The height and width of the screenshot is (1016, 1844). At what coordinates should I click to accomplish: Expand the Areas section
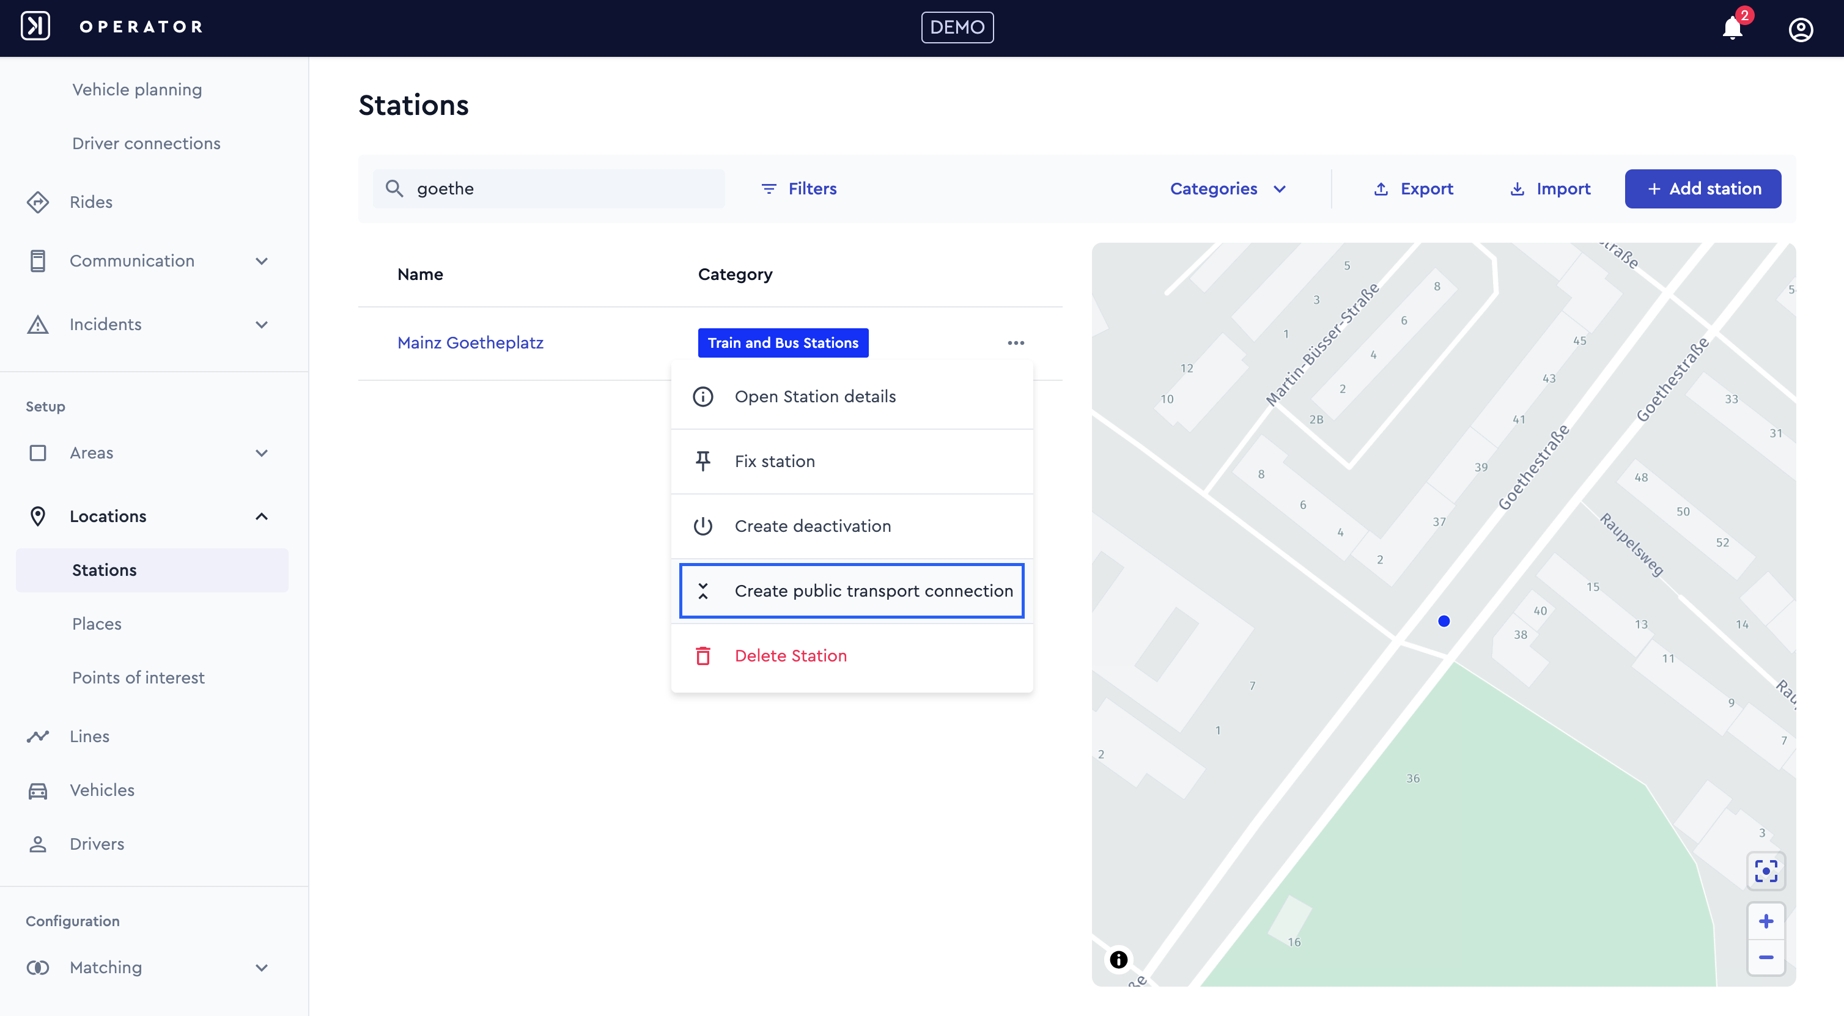point(261,453)
